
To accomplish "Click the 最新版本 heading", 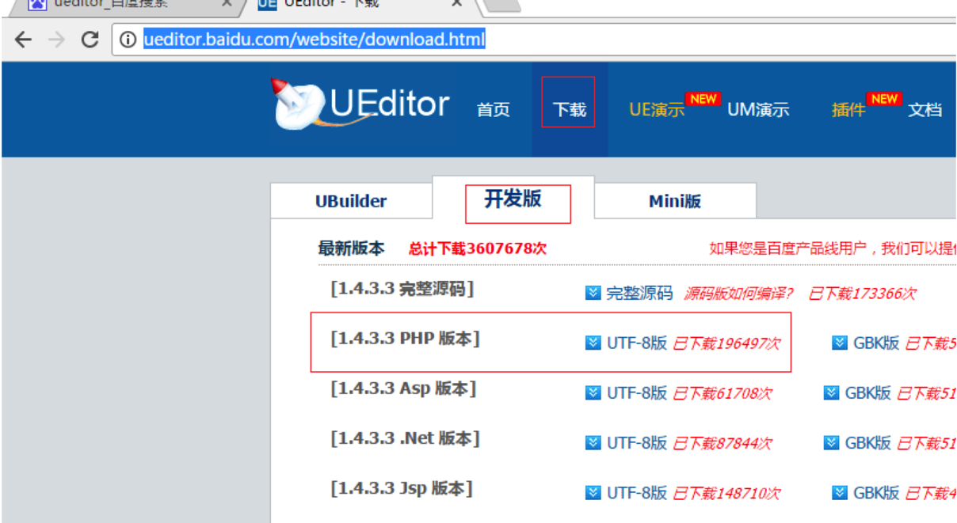I will (x=351, y=248).
